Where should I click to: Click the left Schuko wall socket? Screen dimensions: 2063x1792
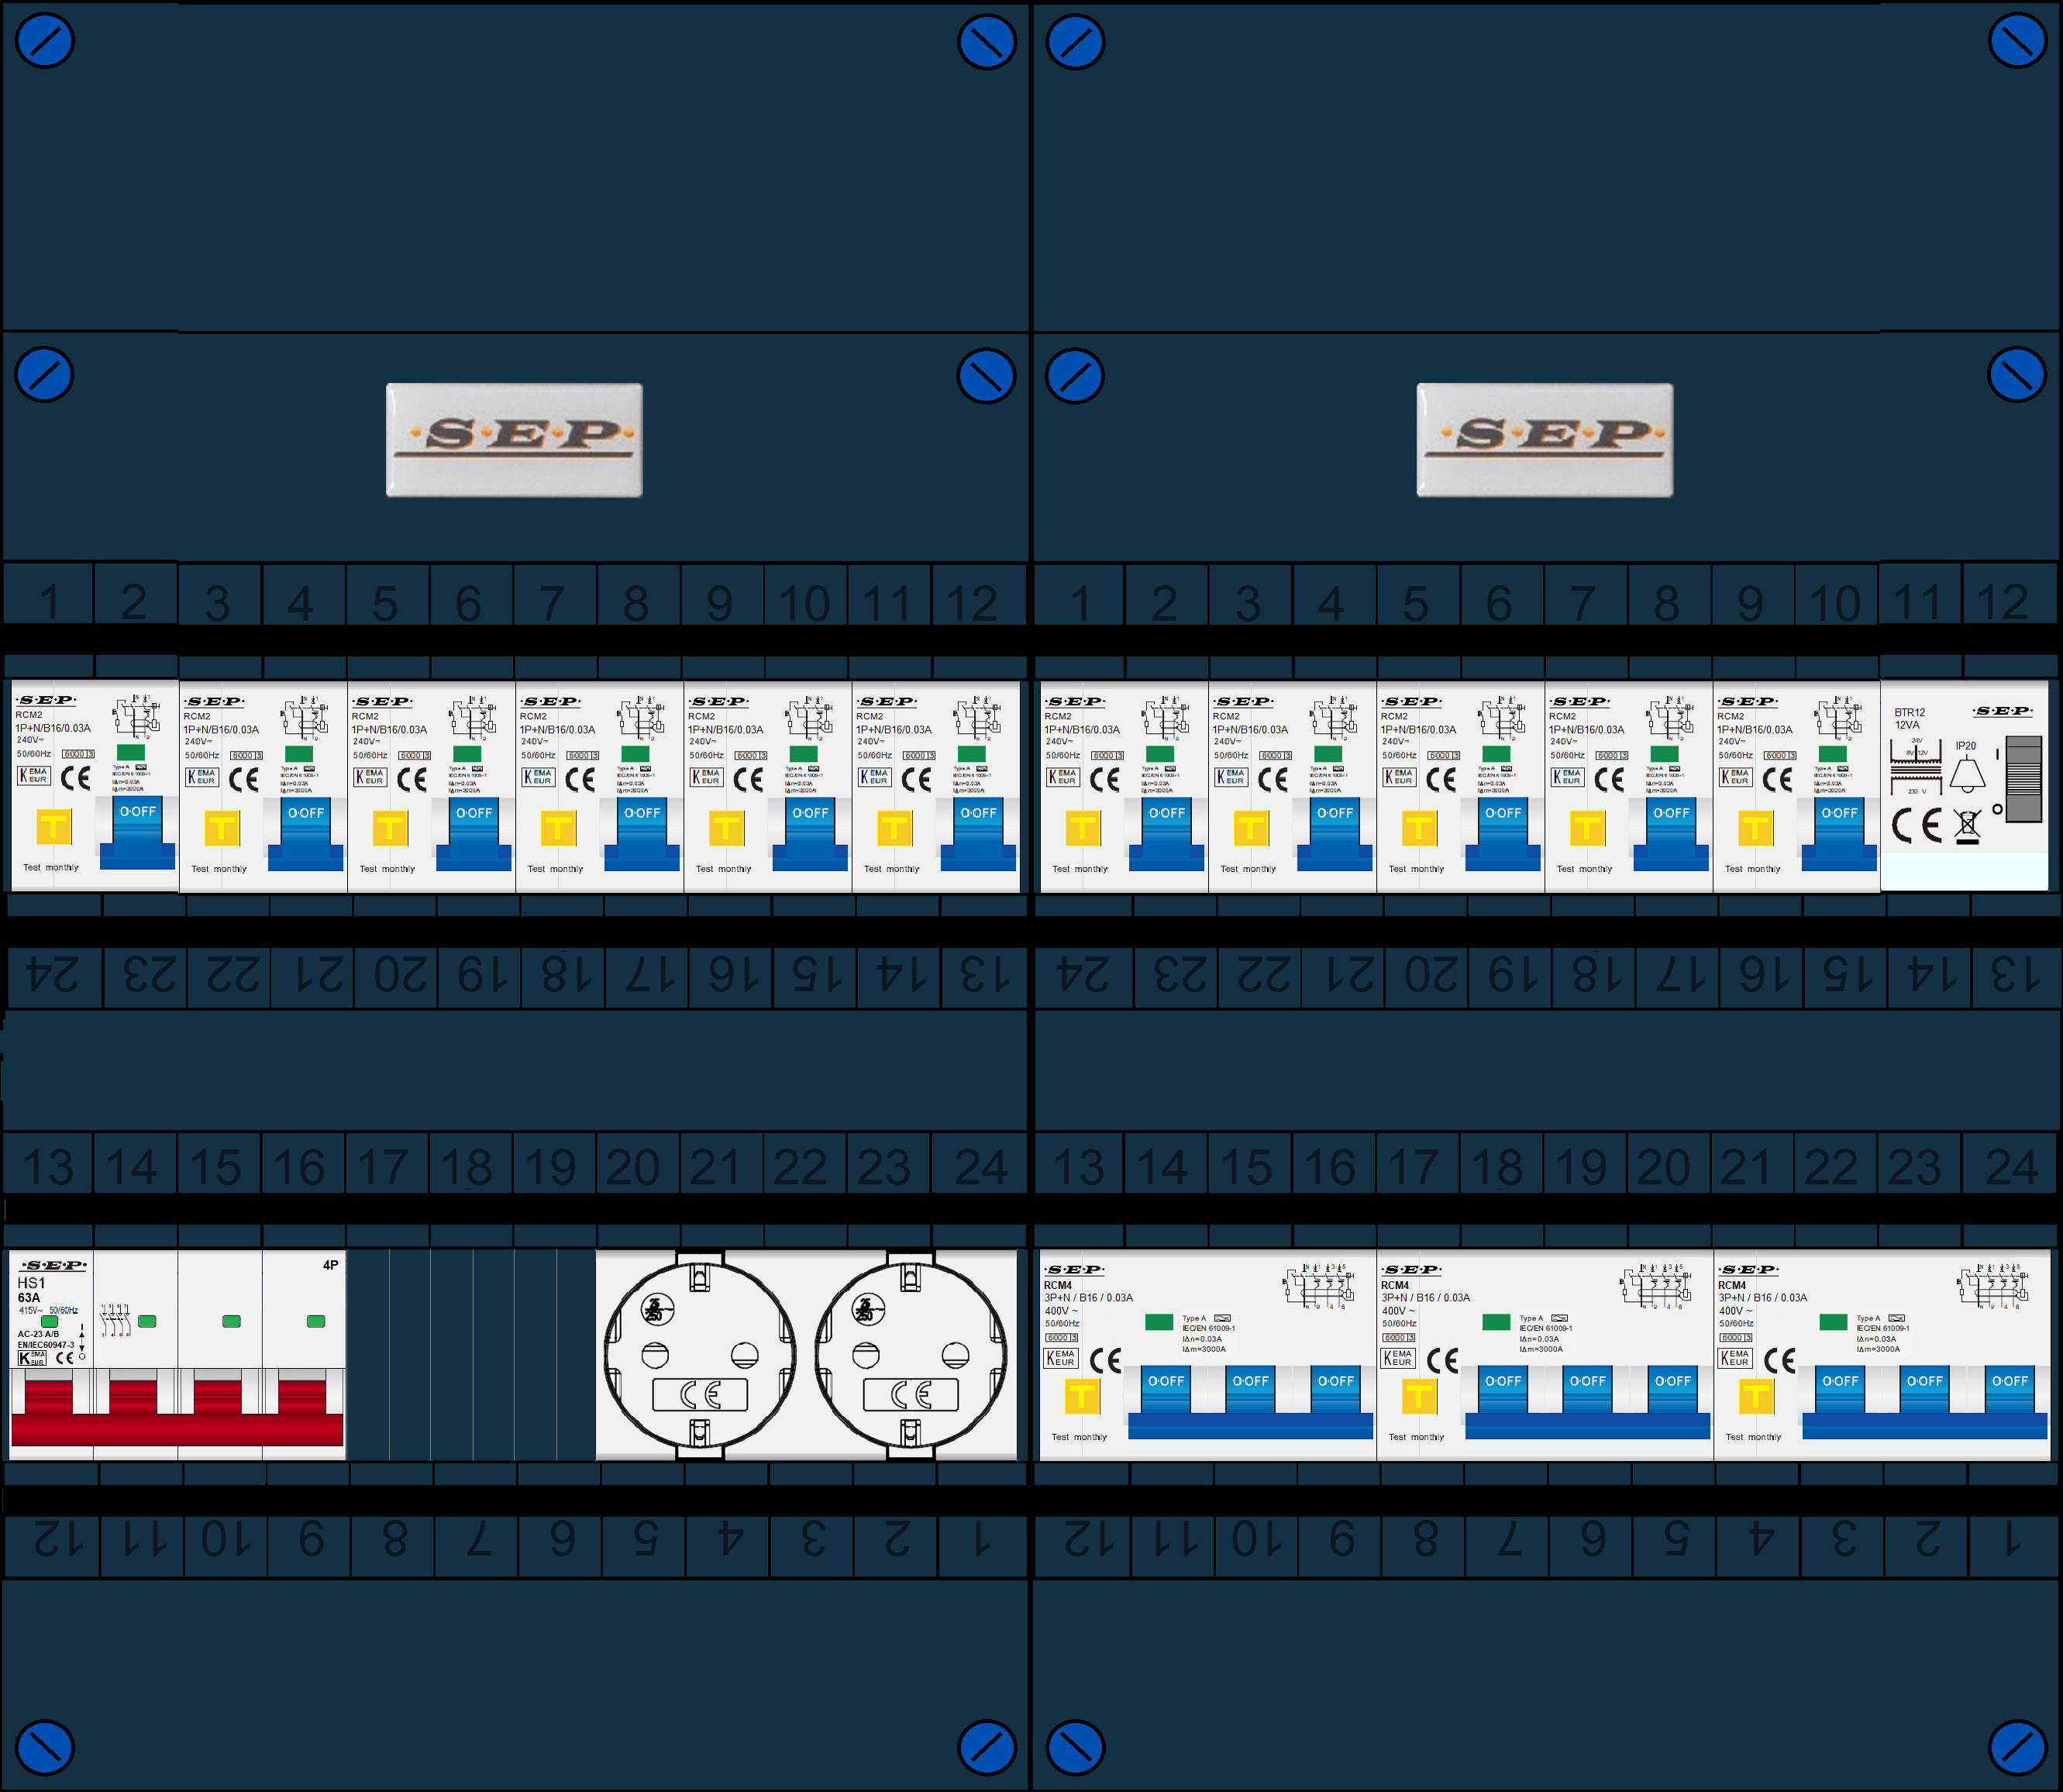tap(700, 1355)
